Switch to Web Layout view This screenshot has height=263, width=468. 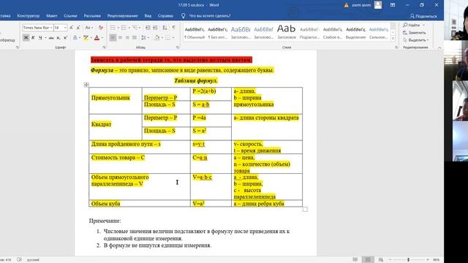pos(380,260)
